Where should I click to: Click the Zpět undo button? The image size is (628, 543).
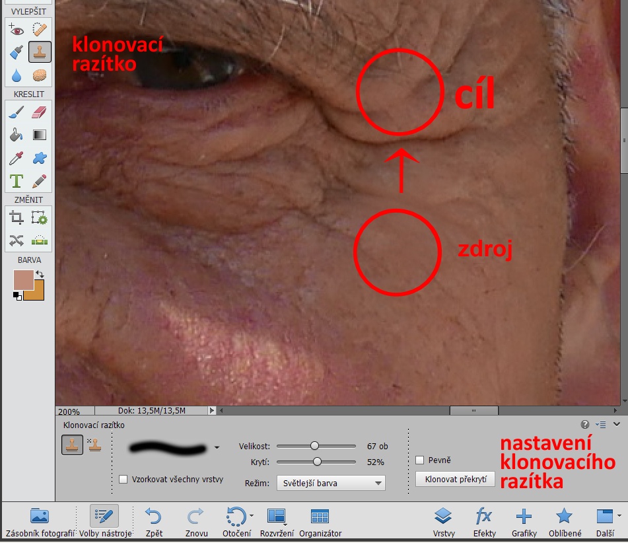(153, 522)
